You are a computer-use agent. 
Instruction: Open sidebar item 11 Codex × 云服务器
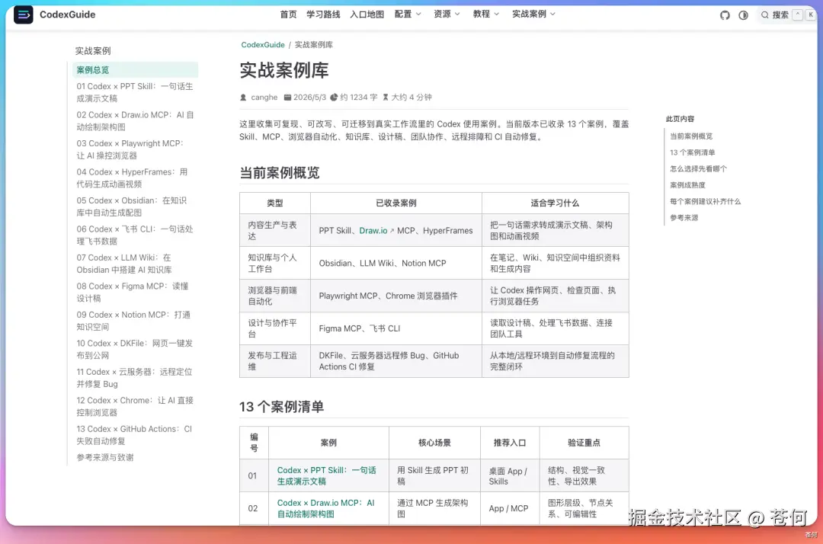(135, 378)
